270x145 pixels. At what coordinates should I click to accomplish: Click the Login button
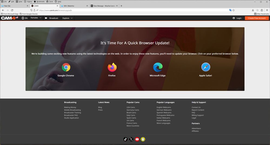[x=237, y=18]
